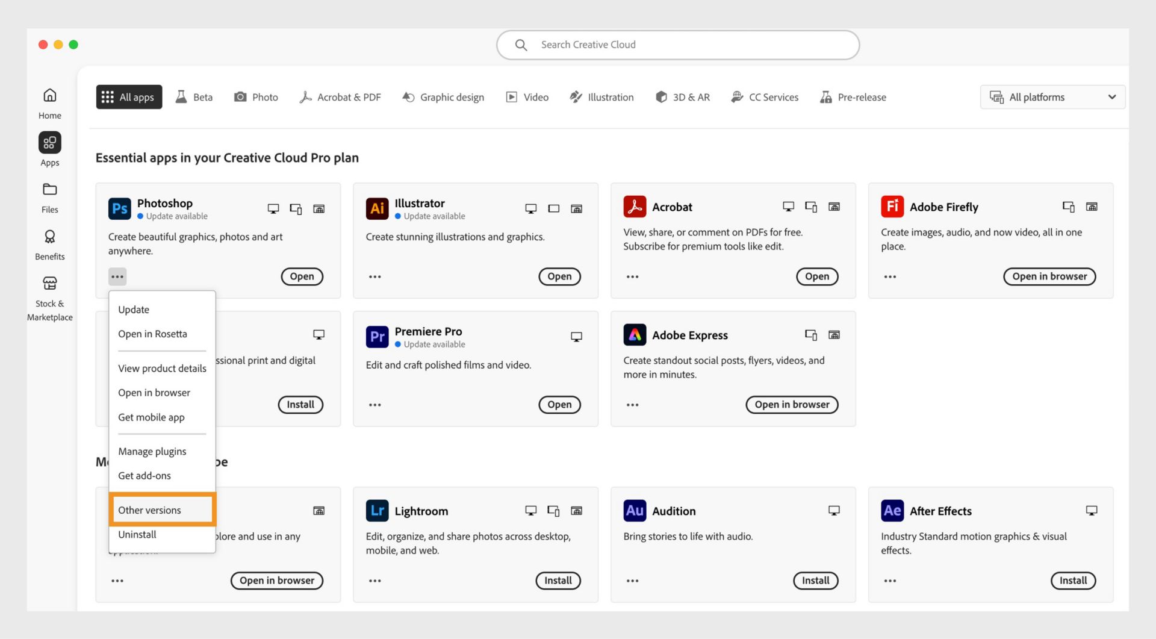
Task: Expand the All platforms dropdown
Action: (1052, 97)
